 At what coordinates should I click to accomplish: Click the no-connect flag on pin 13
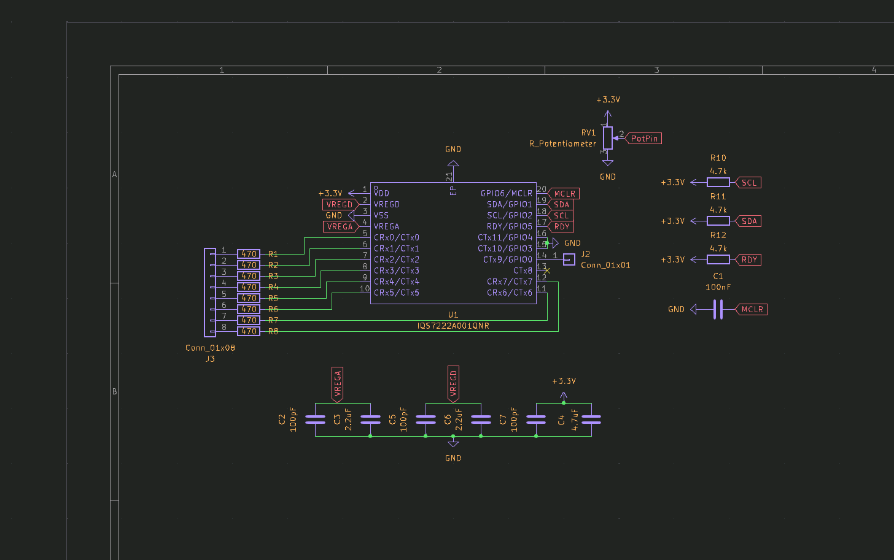[x=547, y=270]
